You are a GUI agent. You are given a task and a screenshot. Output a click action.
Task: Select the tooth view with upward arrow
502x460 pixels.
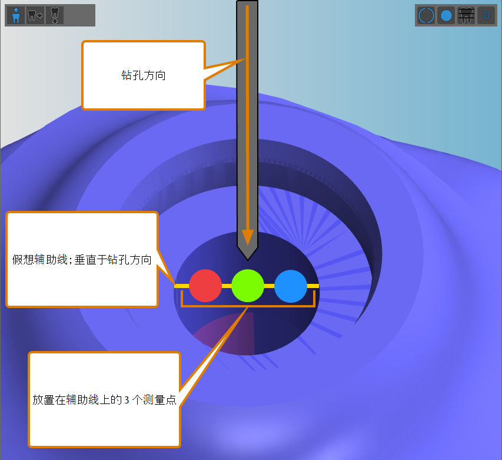55,15
